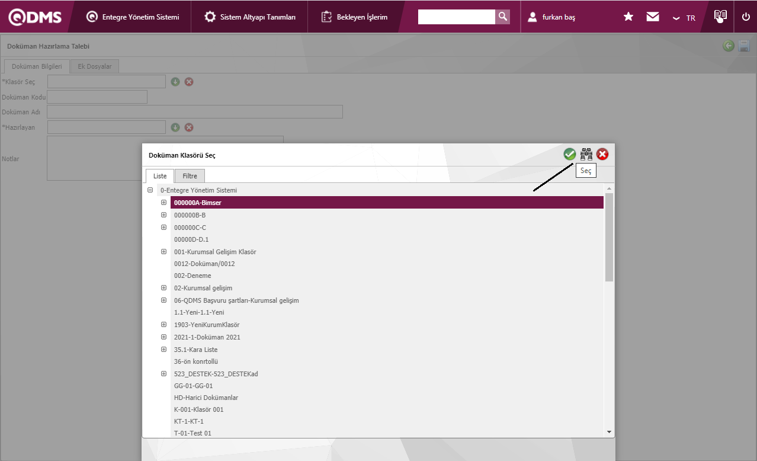
Task: Select the 002-Deneme folder
Action: click(x=193, y=276)
